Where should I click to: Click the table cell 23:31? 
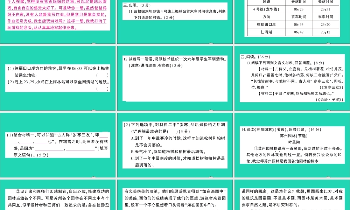pyautogui.click(x=325, y=9)
